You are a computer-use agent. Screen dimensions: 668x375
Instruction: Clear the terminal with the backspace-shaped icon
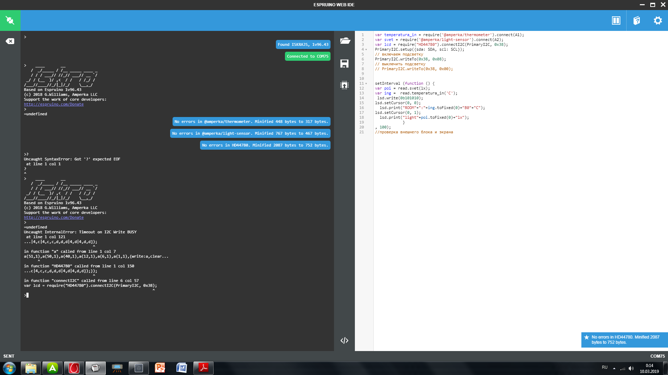coord(10,41)
